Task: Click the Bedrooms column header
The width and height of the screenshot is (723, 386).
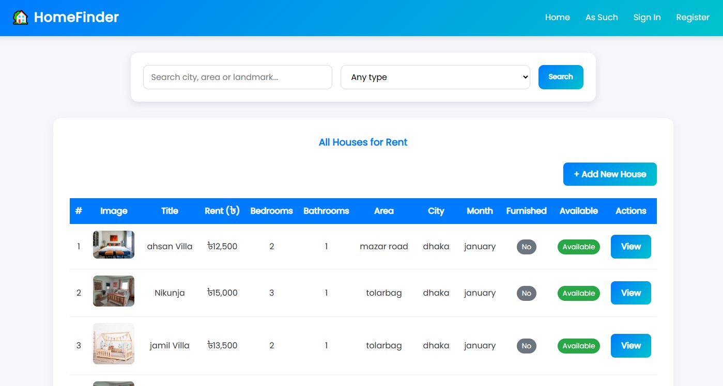Action: tap(272, 211)
